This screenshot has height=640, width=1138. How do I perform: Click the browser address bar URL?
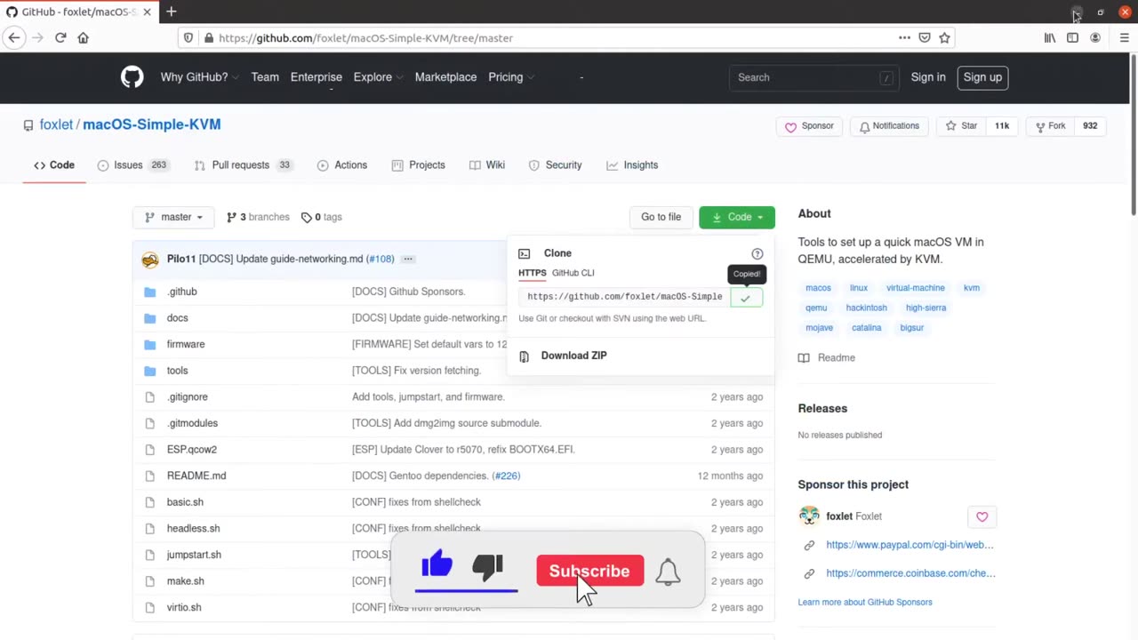(x=365, y=38)
